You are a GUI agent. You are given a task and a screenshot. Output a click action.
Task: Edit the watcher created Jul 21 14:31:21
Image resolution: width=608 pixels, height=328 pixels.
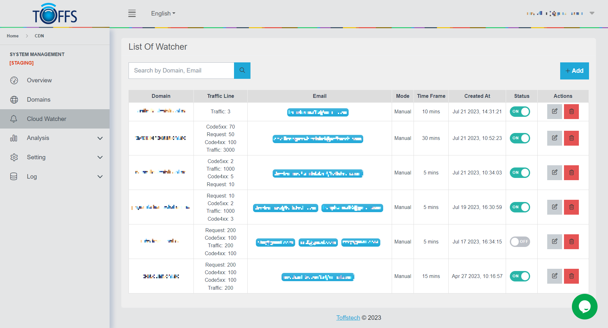pos(554,111)
